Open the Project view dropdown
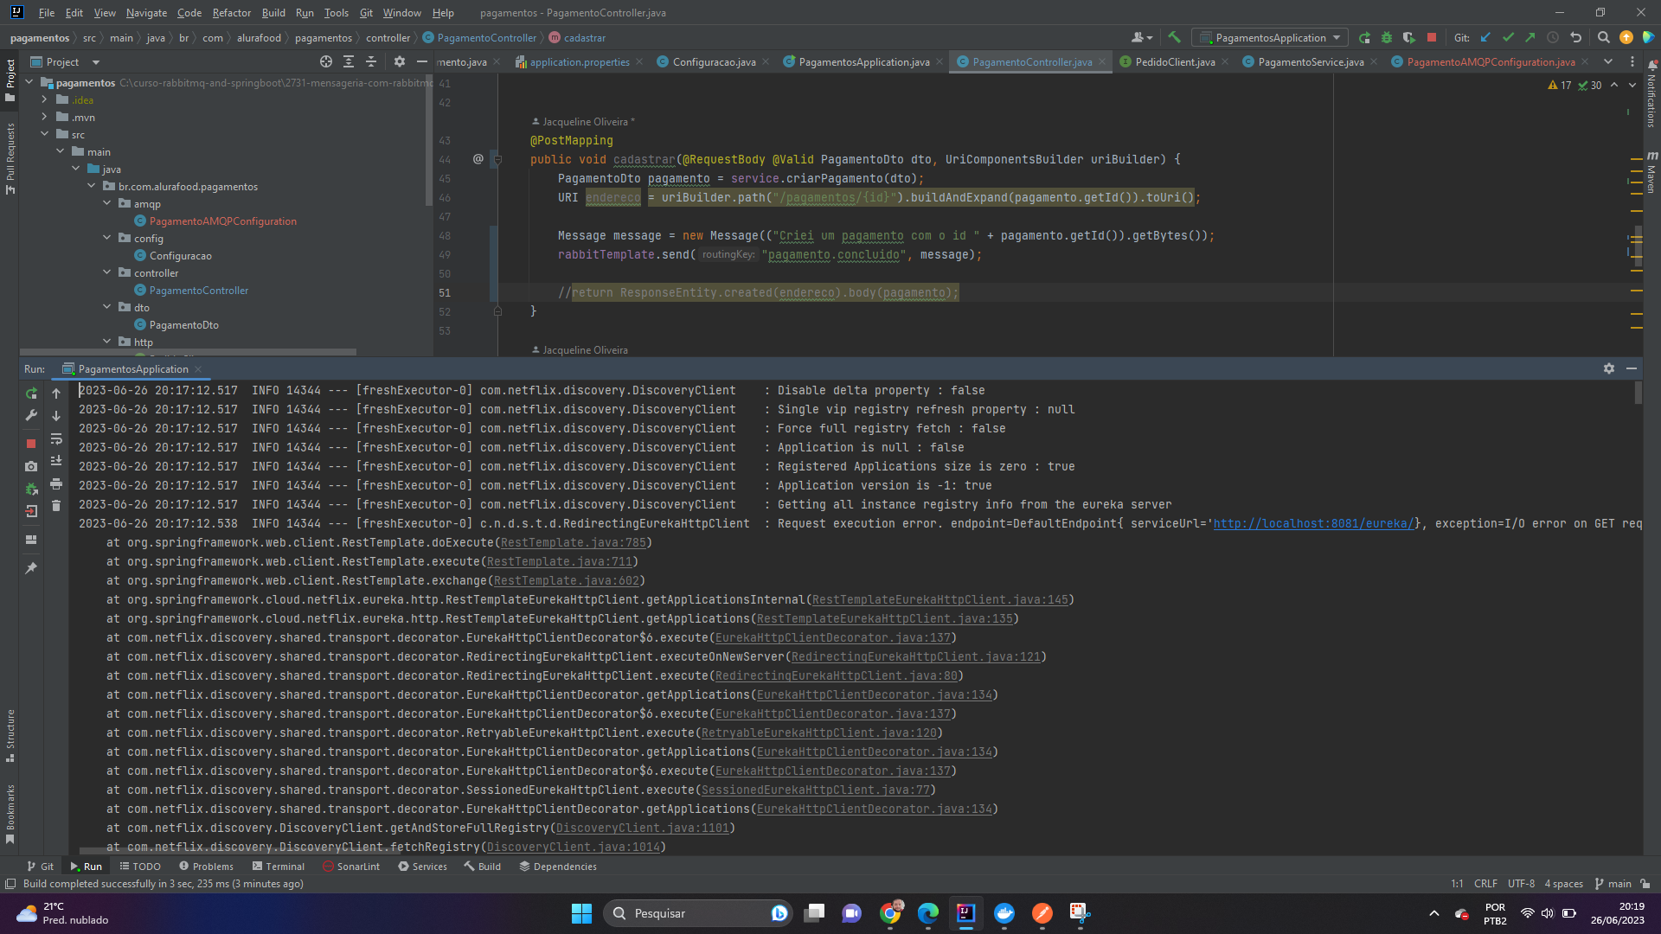The height and width of the screenshot is (934, 1661). (x=96, y=62)
